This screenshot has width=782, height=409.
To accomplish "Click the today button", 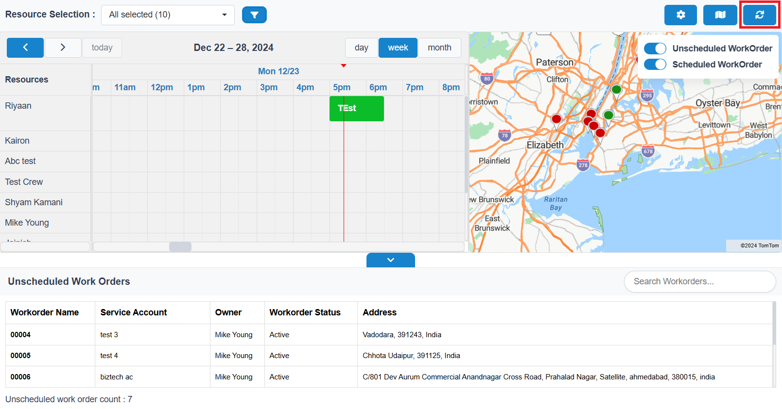I will [x=102, y=48].
